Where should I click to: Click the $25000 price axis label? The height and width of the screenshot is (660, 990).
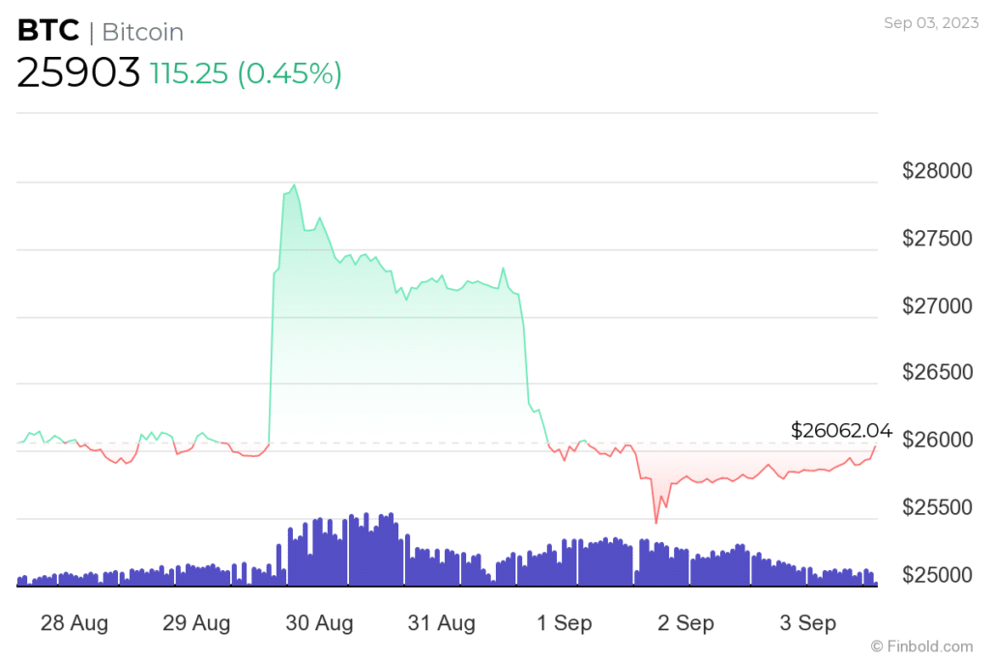tap(936, 576)
